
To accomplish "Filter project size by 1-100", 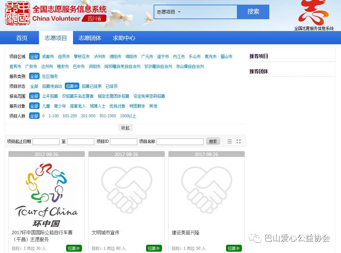I will click(x=54, y=116).
